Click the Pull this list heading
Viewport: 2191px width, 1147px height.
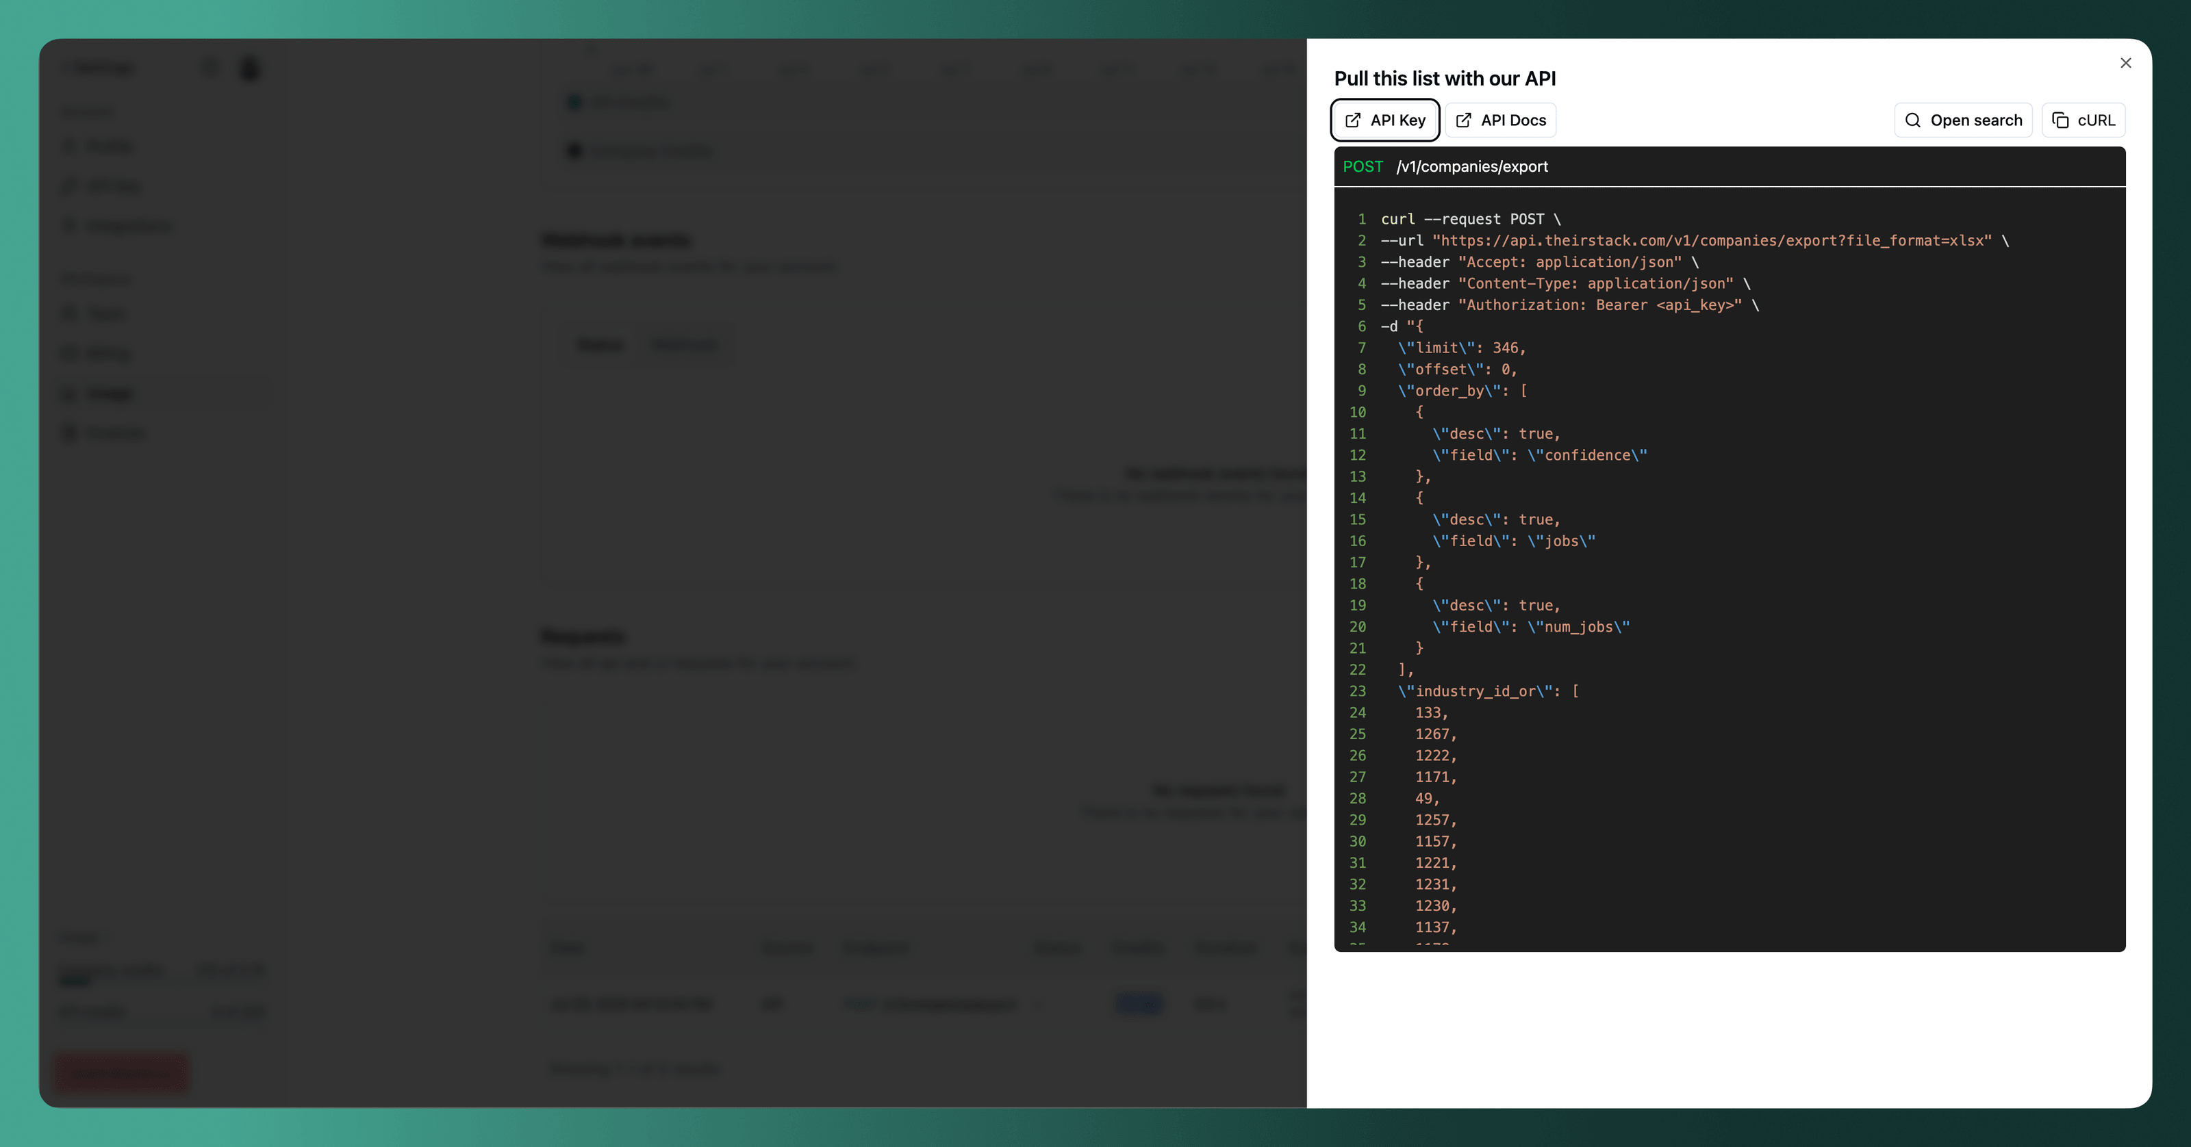click(1444, 78)
